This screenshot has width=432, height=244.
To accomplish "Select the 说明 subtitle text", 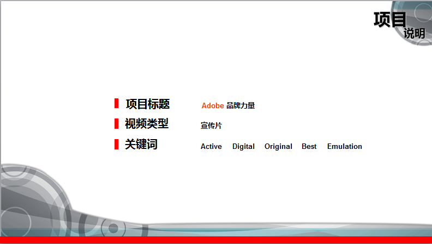I will (414, 33).
